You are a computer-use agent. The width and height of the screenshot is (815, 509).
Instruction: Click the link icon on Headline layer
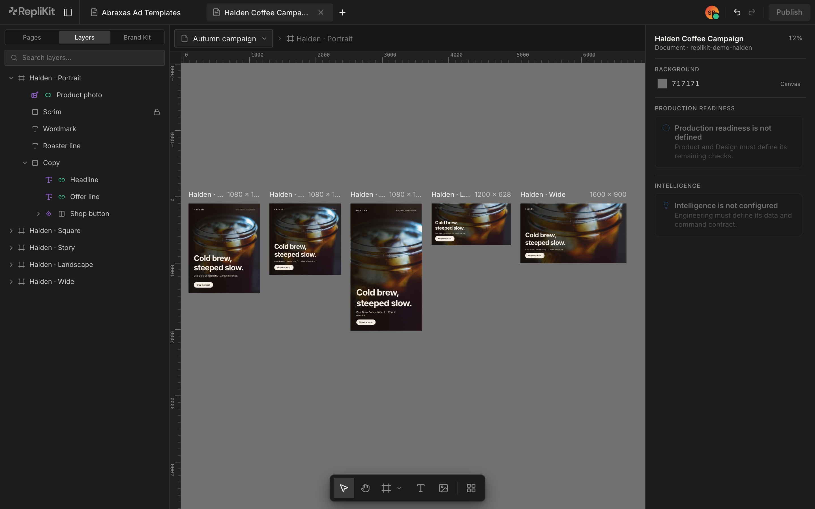tap(62, 180)
